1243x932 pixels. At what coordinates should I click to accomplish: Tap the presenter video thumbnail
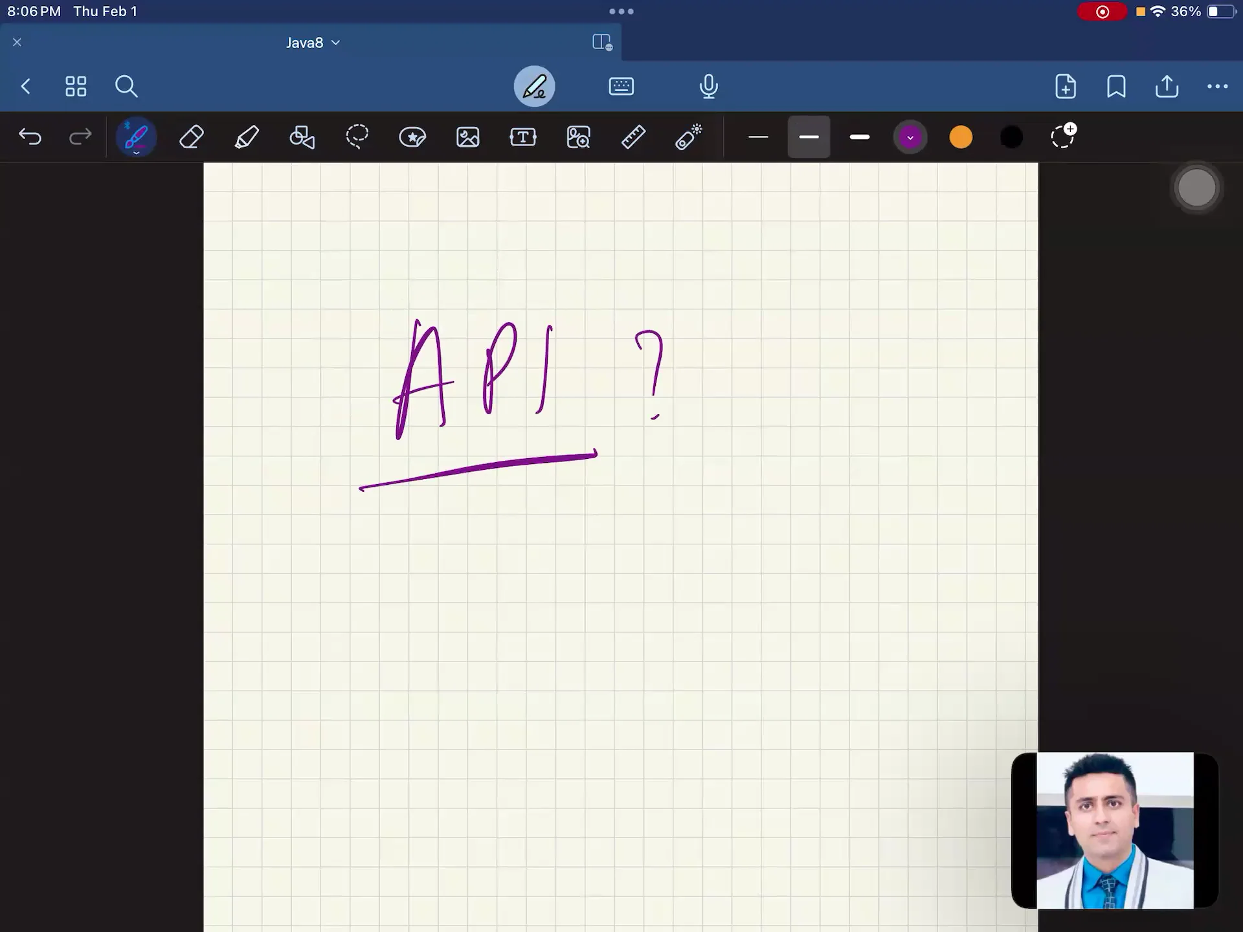tap(1115, 830)
